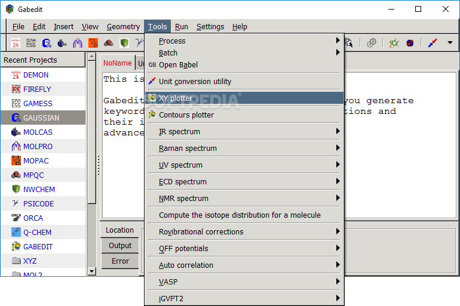The width and height of the screenshot is (460, 306).
Task: Click the orbitals display toolbar icon
Action: pos(410,43)
